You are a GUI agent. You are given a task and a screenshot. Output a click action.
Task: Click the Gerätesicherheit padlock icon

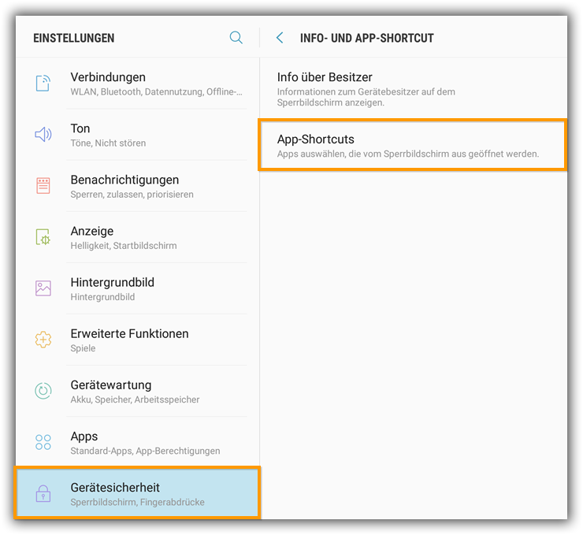click(43, 493)
